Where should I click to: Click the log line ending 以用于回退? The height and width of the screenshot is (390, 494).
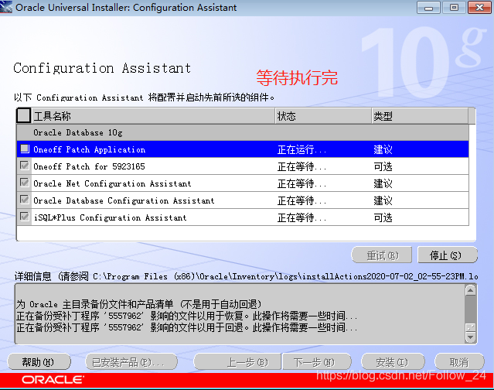coord(186,327)
